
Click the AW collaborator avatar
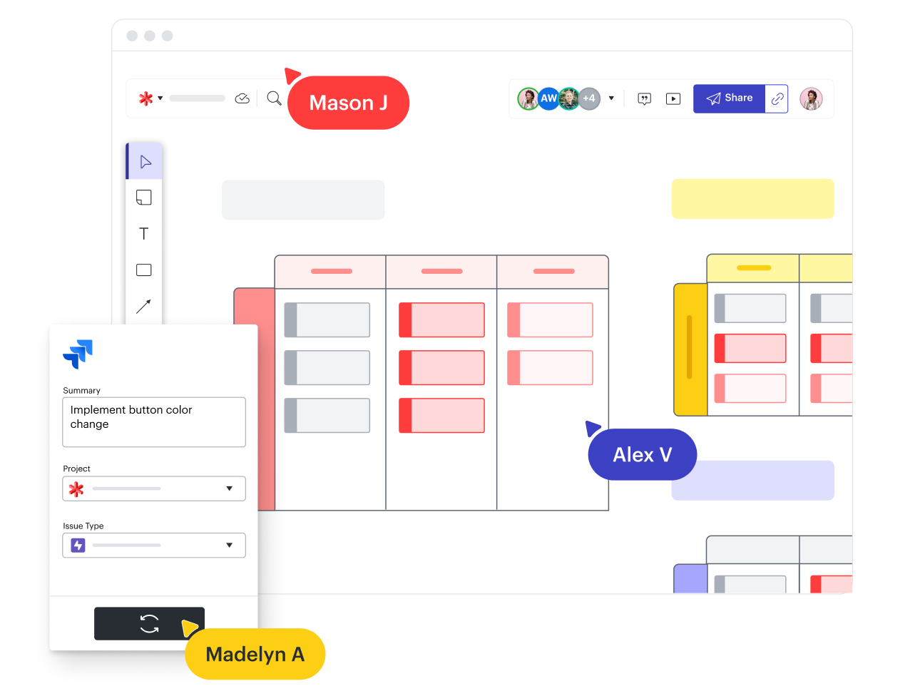(548, 98)
